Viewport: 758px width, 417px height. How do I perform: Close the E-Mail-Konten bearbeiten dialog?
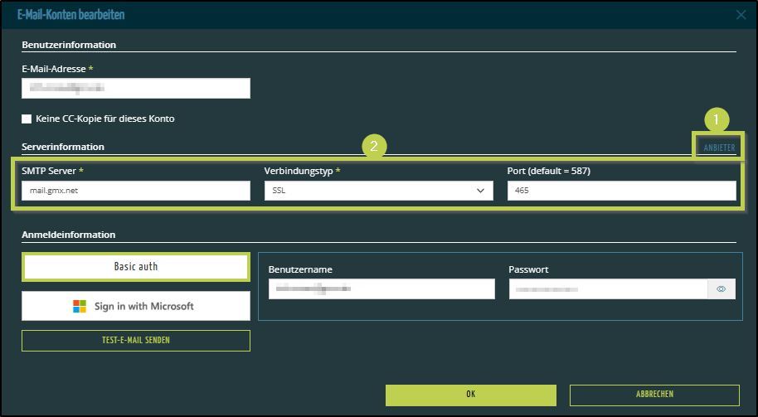[x=741, y=15]
